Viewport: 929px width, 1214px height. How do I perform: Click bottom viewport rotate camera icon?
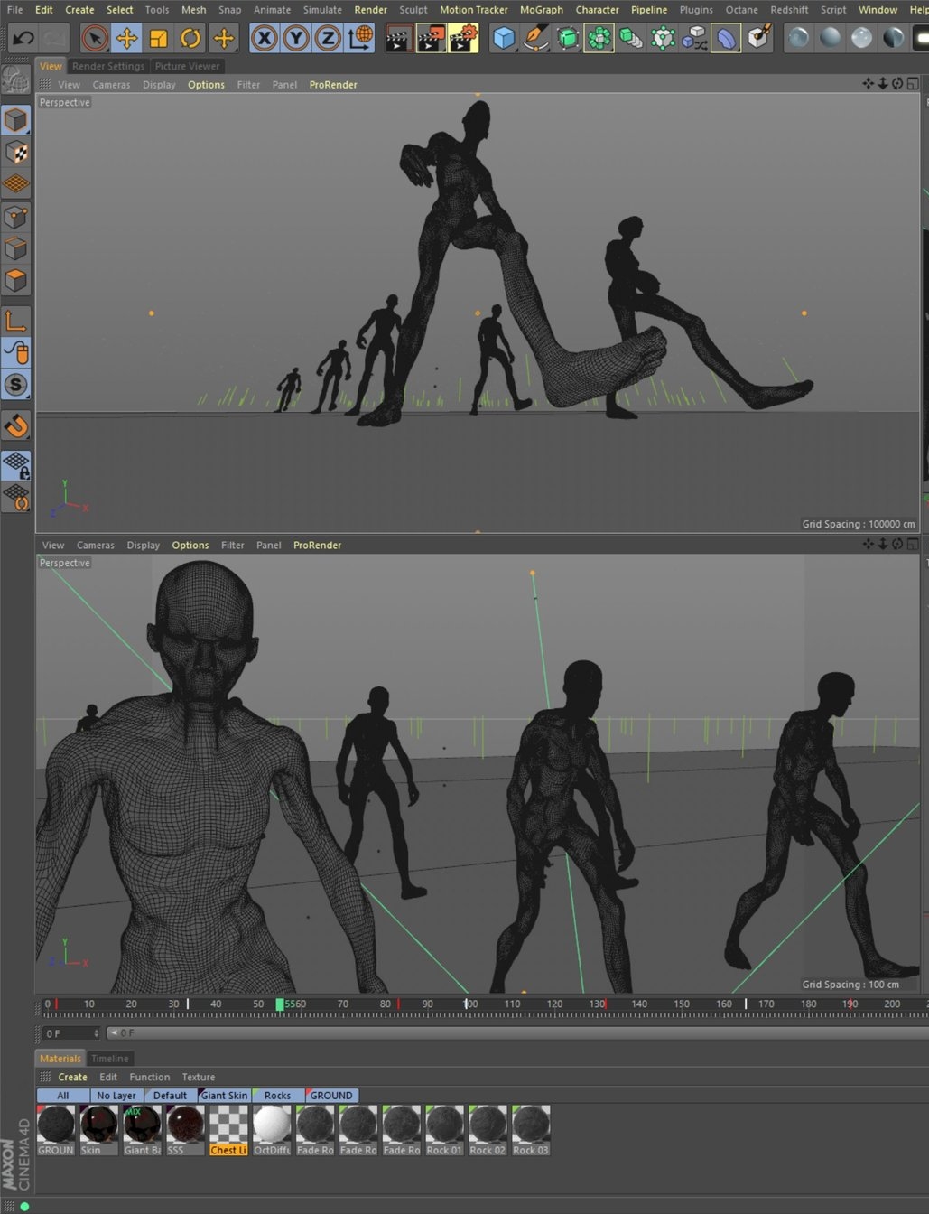pyautogui.click(x=897, y=545)
